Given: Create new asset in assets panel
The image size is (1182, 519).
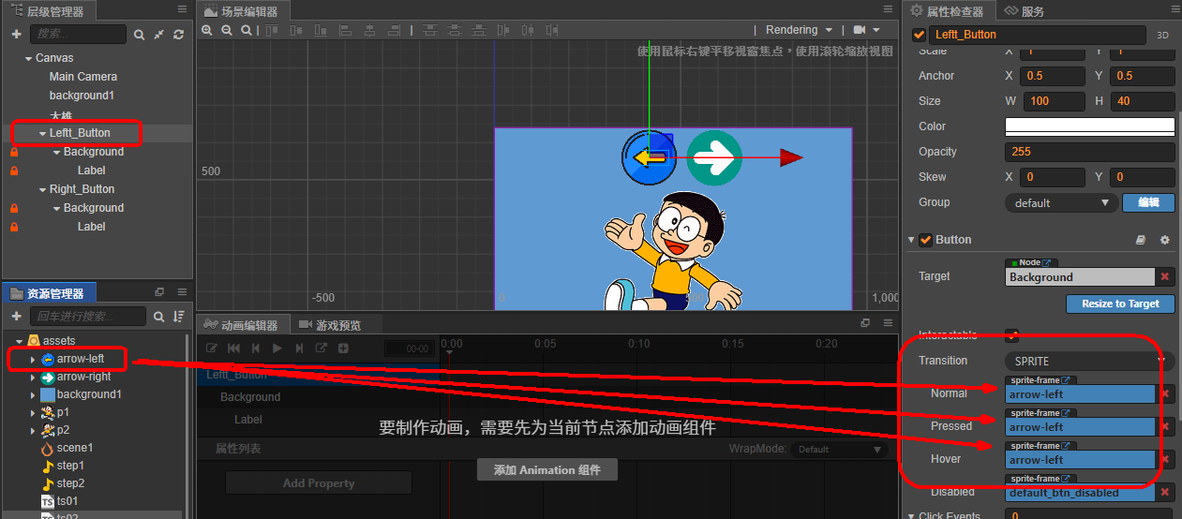Looking at the screenshot, I should coord(16,317).
